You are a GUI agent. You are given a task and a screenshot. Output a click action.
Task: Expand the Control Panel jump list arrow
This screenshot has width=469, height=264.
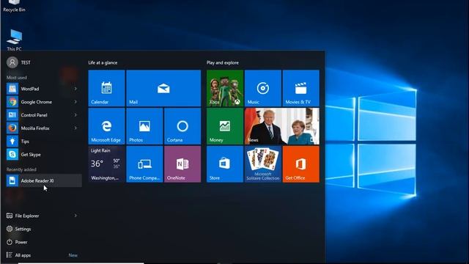pos(75,115)
